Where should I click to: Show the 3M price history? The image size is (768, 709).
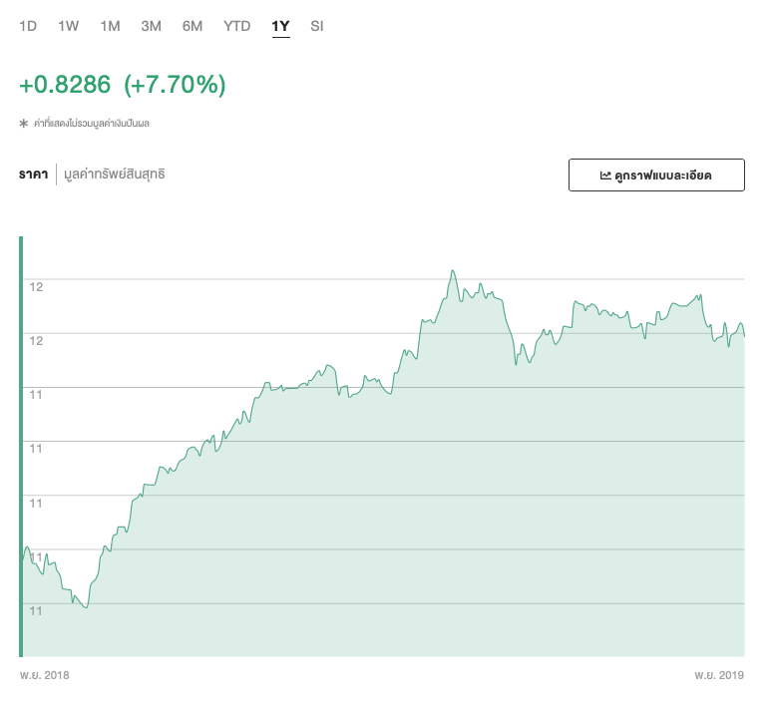coord(151,26)
